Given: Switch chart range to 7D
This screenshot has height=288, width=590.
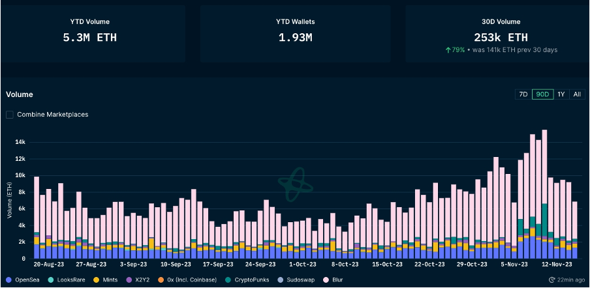Looking at the screenshot, I should [523, 94].
